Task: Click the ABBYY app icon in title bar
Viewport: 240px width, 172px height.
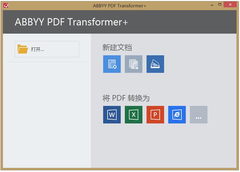Action: [x=6, y=6]
